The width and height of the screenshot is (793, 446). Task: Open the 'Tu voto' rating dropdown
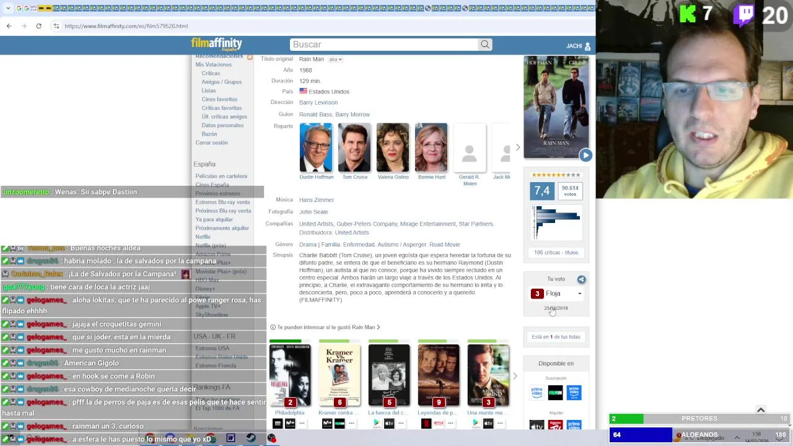556,294
